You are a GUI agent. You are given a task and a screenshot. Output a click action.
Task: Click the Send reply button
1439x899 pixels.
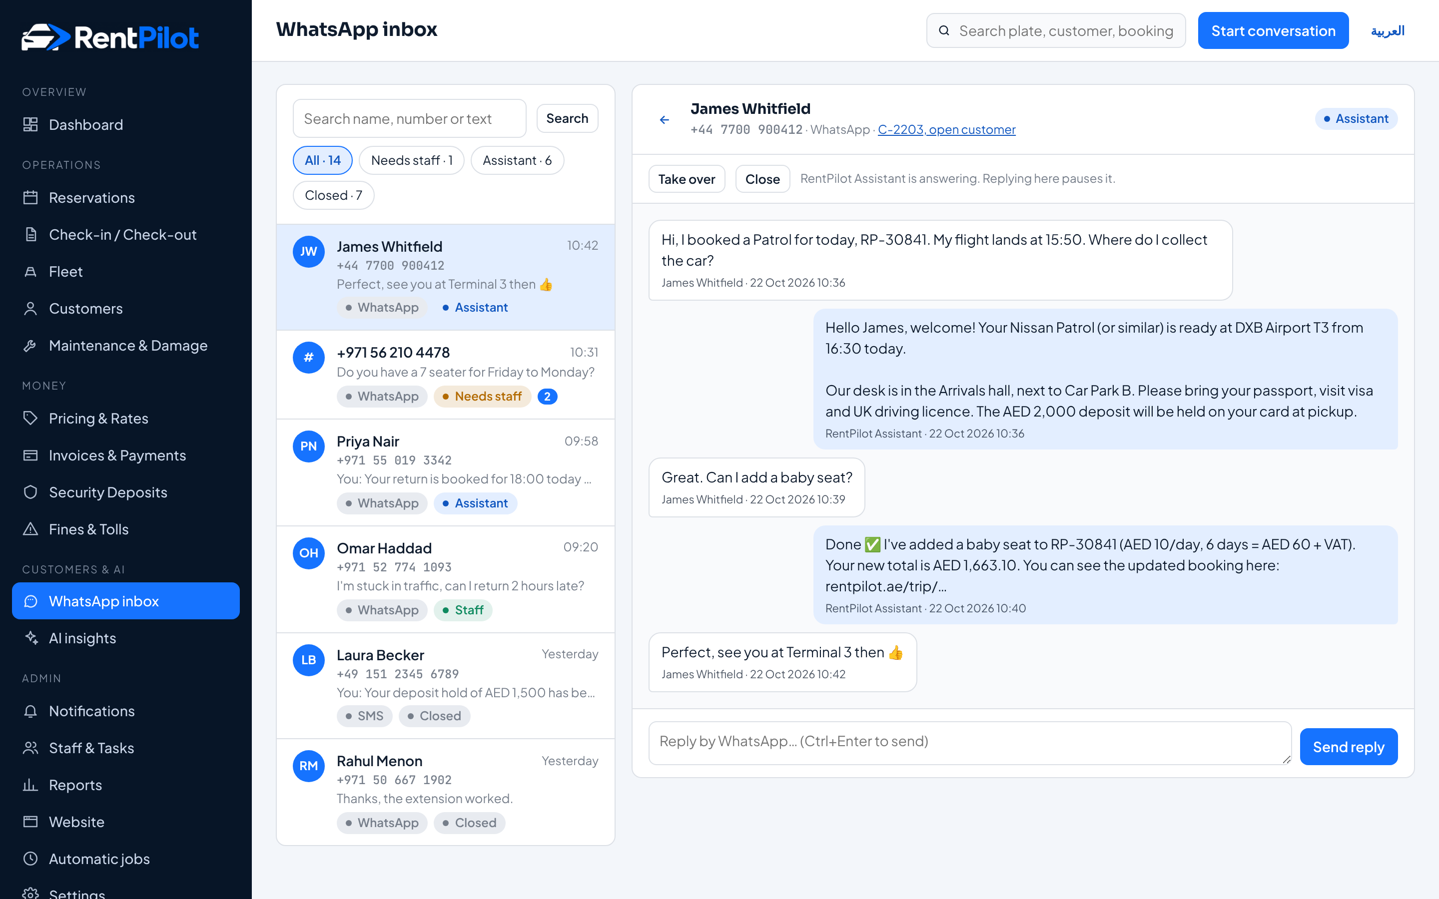1348,747
